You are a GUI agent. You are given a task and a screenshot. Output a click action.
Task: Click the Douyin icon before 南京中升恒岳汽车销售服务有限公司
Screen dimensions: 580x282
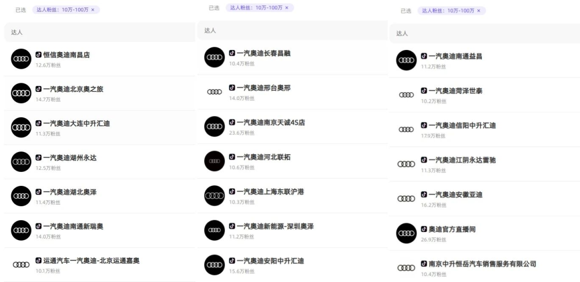point(424,264)
